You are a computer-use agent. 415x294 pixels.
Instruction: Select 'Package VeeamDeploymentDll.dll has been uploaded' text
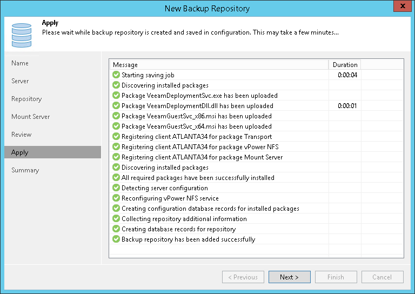click(197, 106)
